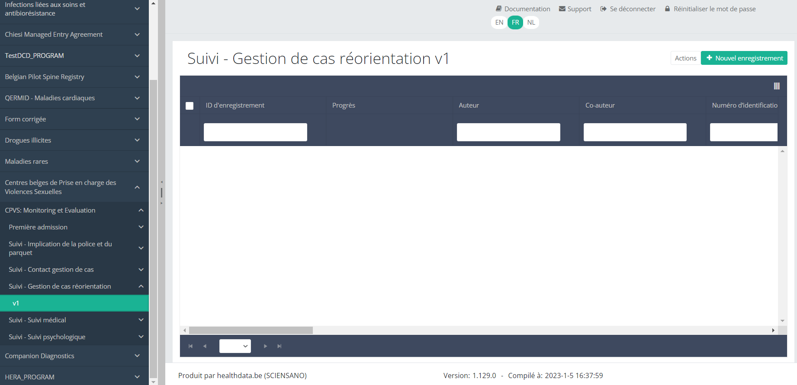Jump to the last page of records
The height and width of the screenshot is (385, 797).
(x=280, y=346)
